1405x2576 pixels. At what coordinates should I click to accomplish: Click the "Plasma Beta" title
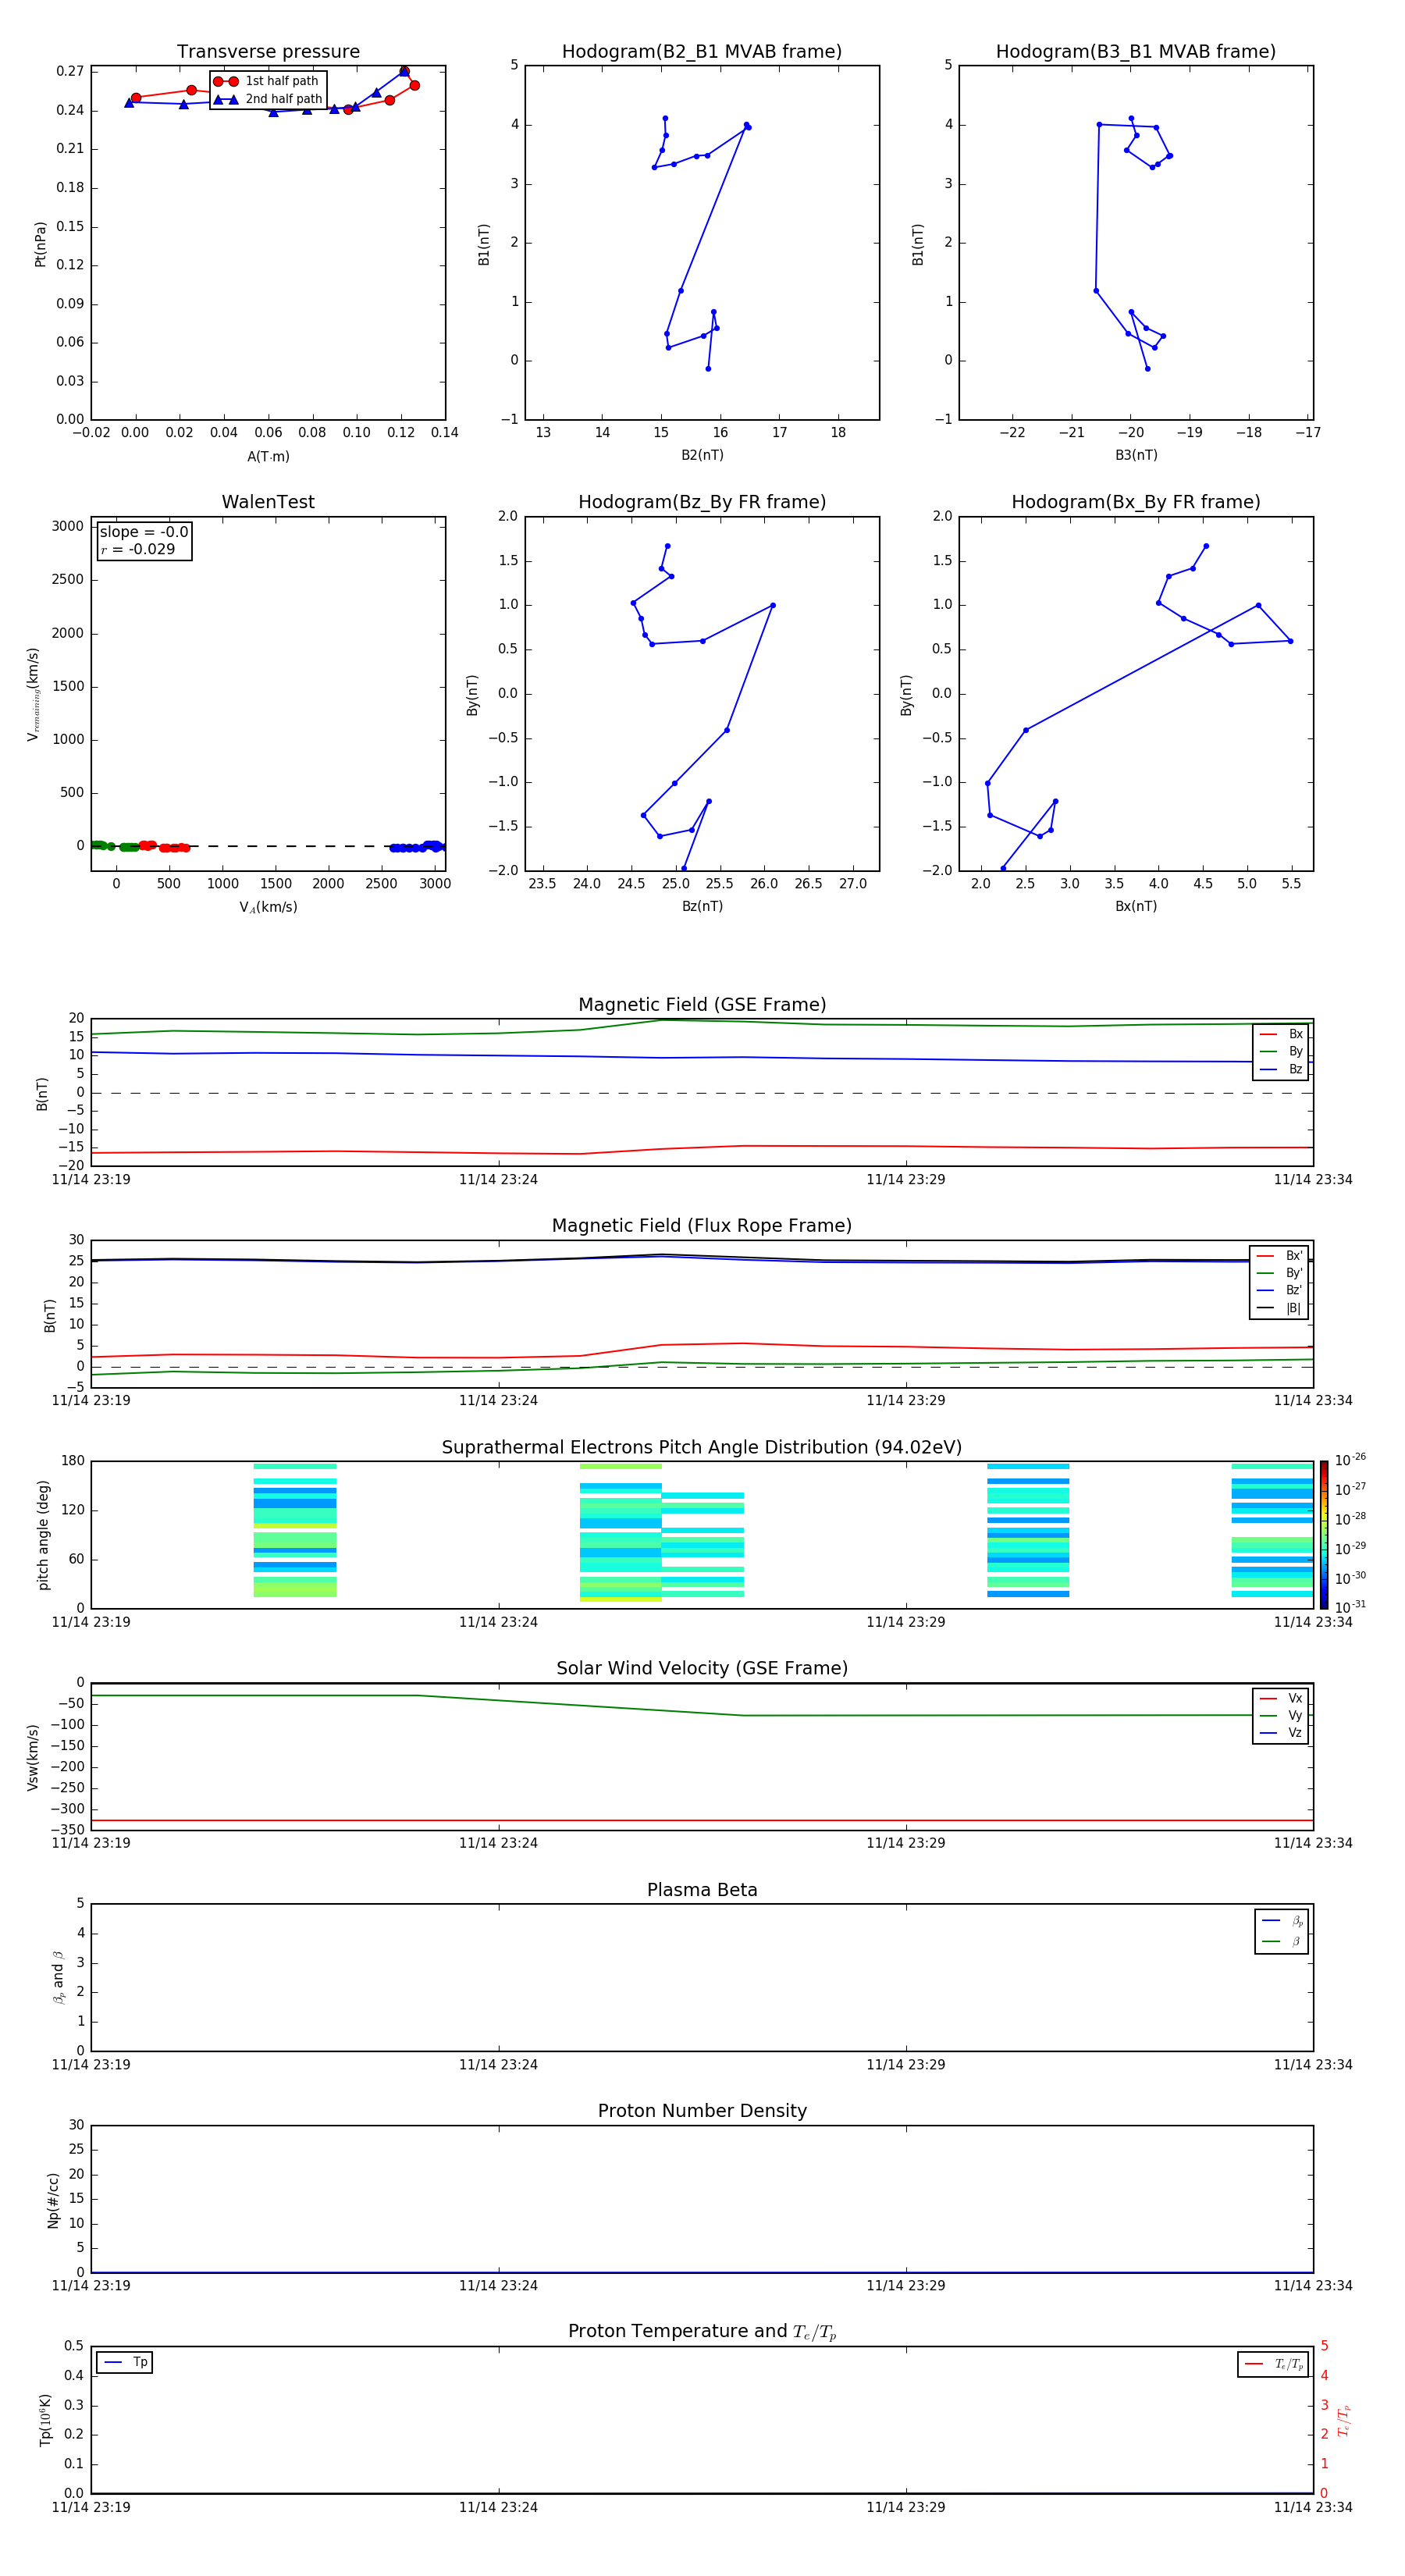pyautogui.click(x=702, y=1890)
